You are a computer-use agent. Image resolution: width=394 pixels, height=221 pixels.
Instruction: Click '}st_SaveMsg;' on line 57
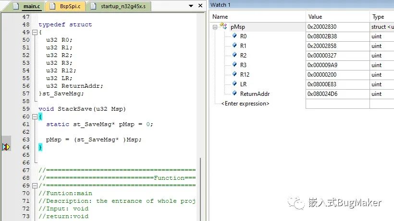pos(62,93)
